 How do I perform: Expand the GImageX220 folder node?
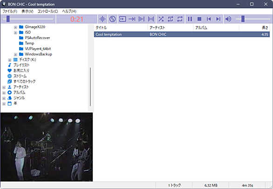pyautogui.click(x=15, y=27)
